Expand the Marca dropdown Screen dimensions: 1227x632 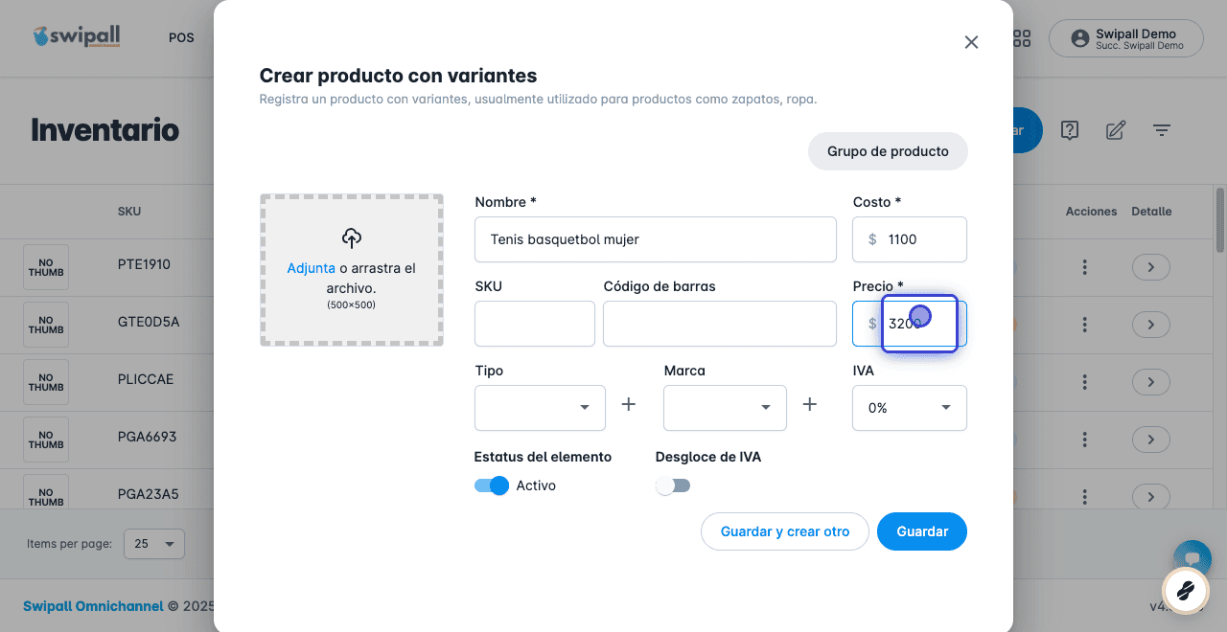coord(725,408)
